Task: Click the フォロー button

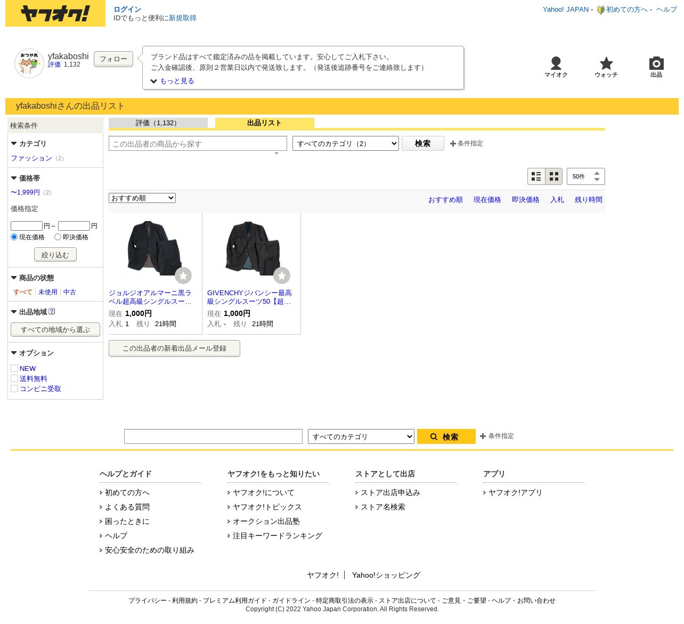Action: (x=113, y=59)
